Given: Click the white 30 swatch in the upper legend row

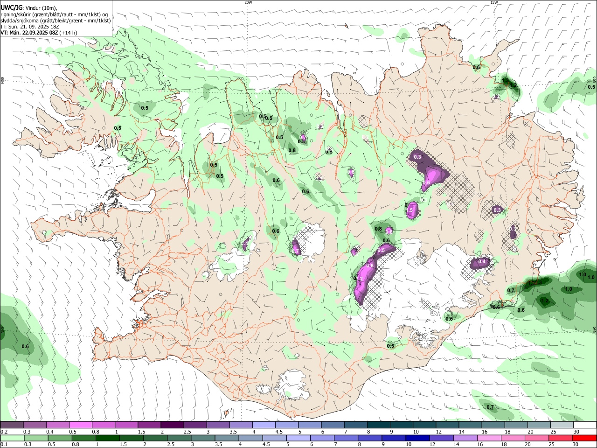Looking at the screenshot, I should tap(584, 425).
